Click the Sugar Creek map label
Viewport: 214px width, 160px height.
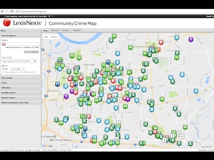tap(89, 64)
